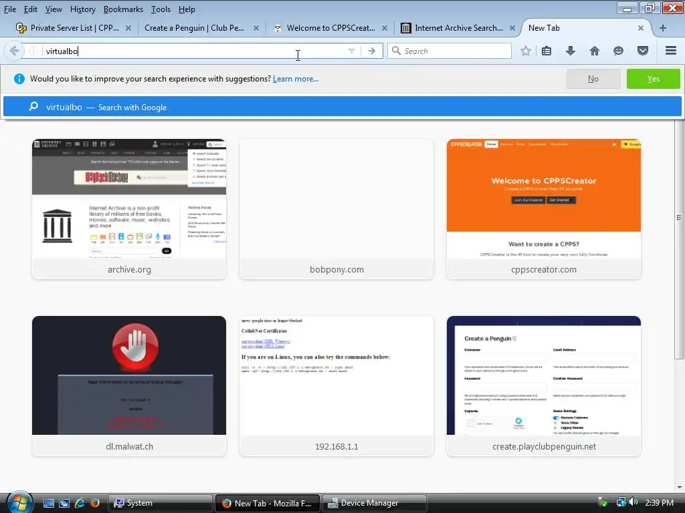The width and height of the screenshot is (685, 513).
Task: Close the New Tab tab
Action: point(640,28)
